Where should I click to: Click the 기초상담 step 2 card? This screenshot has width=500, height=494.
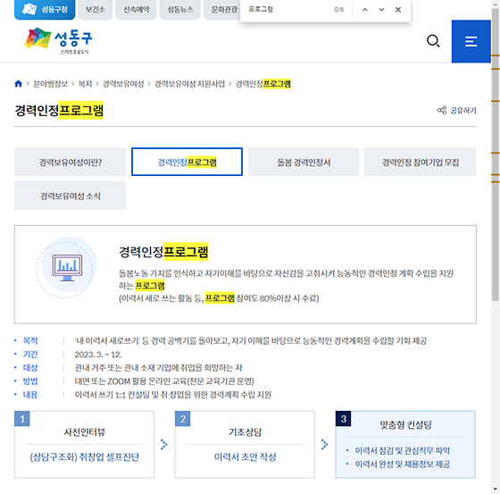click(245, 444)
